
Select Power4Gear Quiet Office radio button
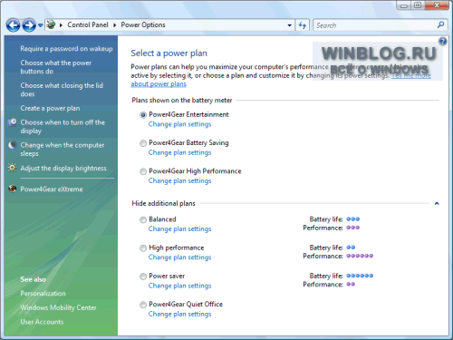pyautogui.click(x=143, y=305)
